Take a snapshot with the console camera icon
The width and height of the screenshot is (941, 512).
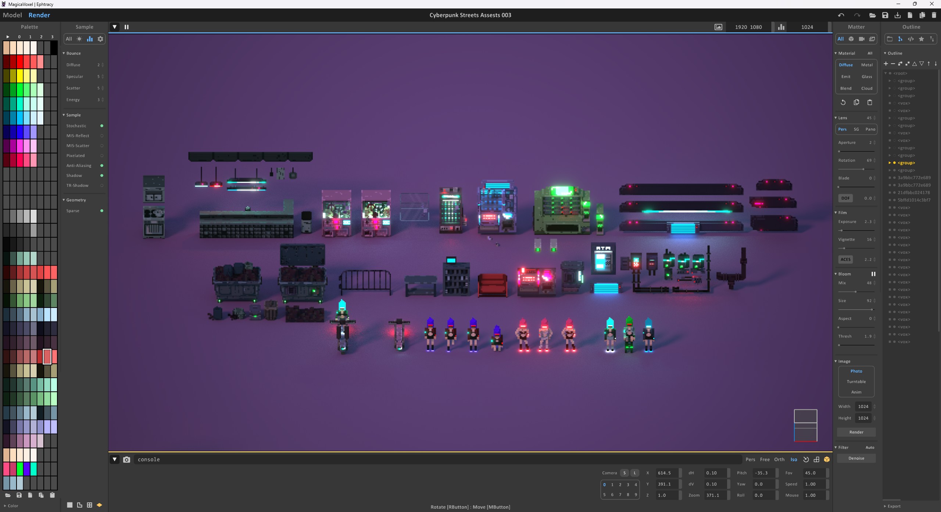tap(126, 459)
